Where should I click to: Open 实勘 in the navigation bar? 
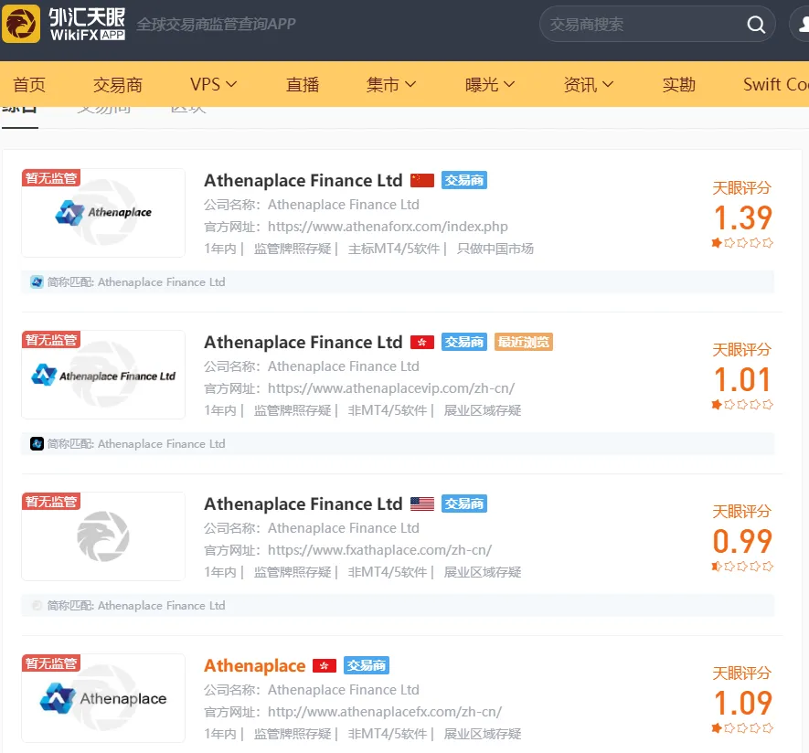click(678, 85)
